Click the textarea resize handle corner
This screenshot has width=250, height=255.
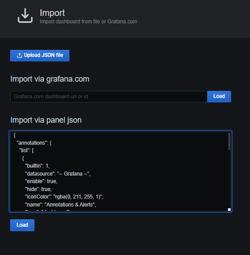click(229, 210)
